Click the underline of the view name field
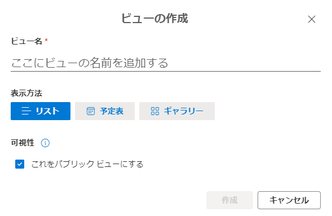Viewport: 332px width, 216px height. click(166, 72)
